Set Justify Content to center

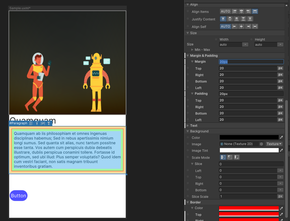pos(230,19)
